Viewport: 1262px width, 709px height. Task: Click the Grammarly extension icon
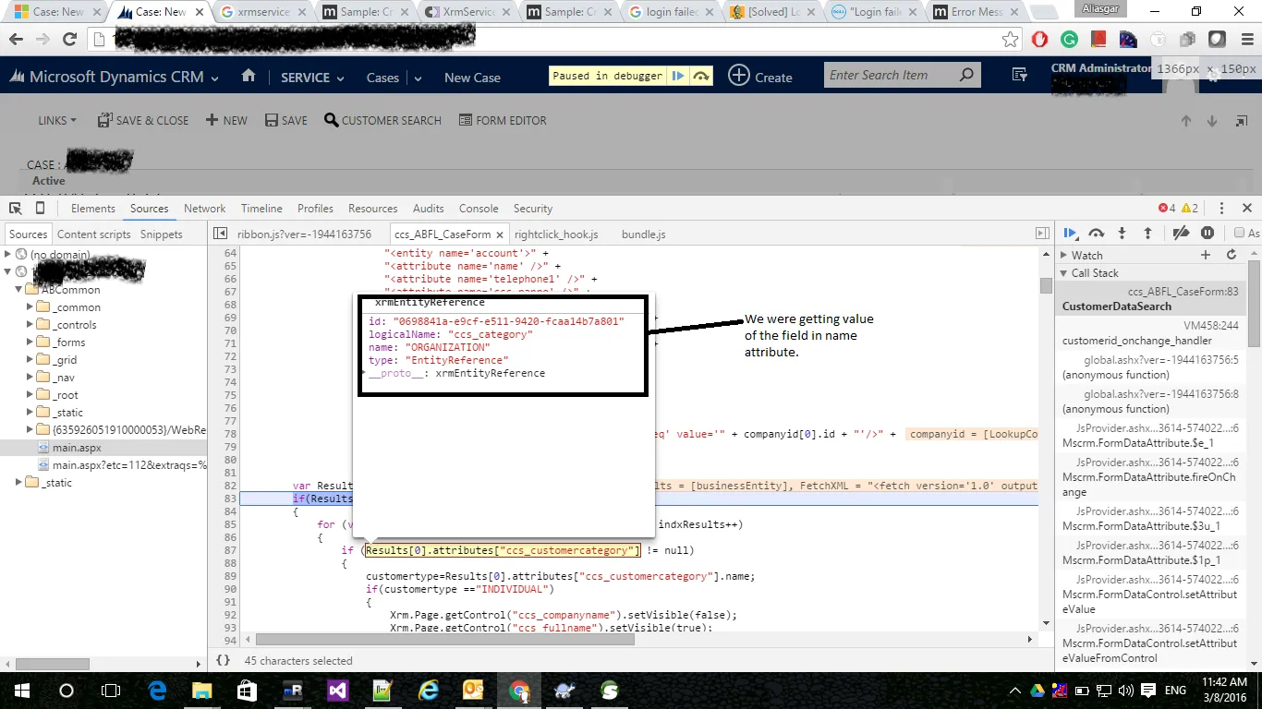coord(1069,40)
